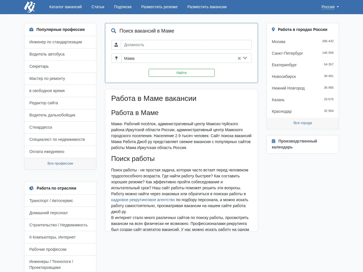Clear the Мама city selection

tap(239, 58)
